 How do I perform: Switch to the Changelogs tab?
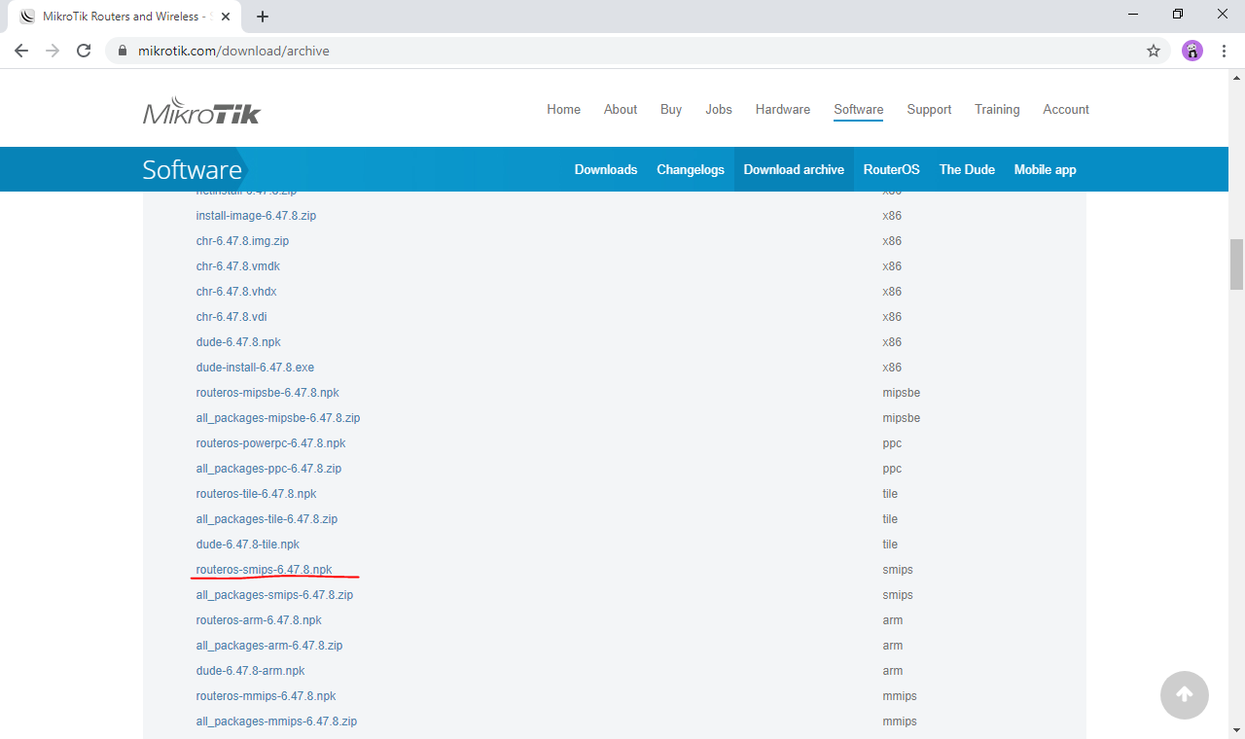pos(691,169)
